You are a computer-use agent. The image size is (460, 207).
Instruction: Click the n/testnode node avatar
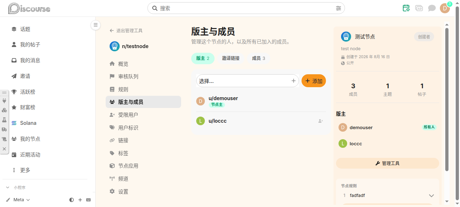pos(115,46)
